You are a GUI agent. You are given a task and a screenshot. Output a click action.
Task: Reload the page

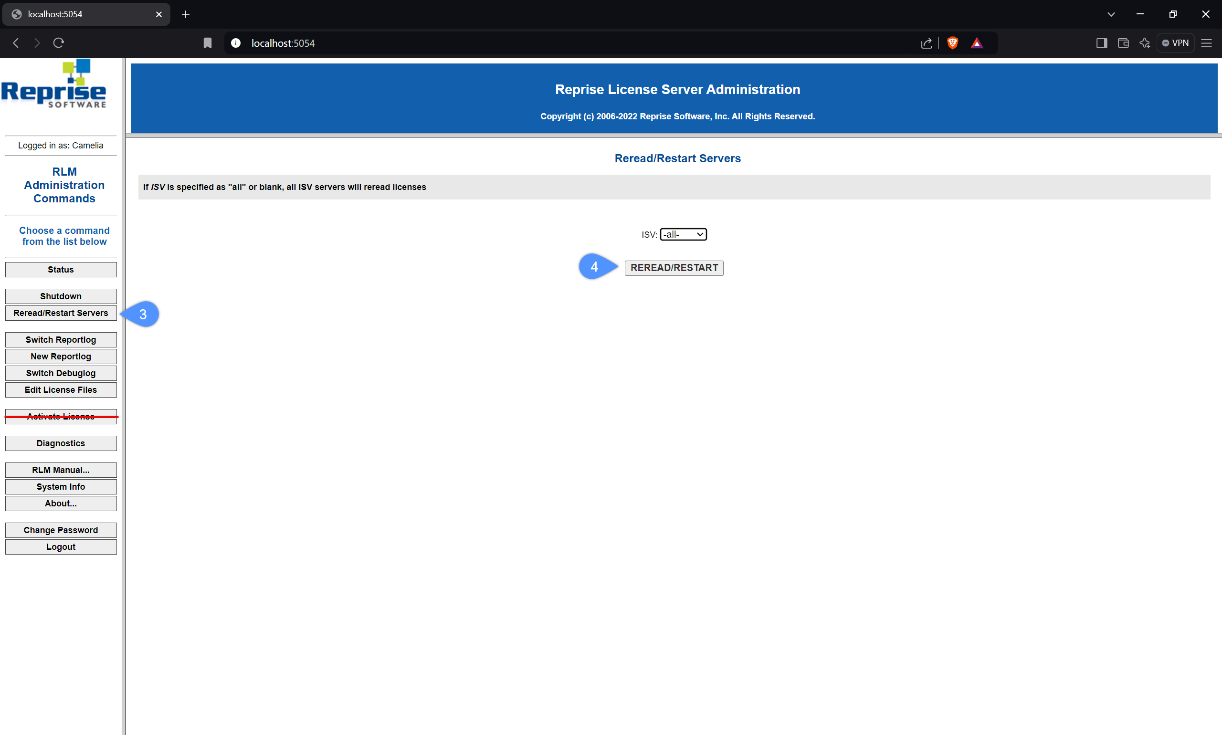pyautogui.click(x=58, y=43)
